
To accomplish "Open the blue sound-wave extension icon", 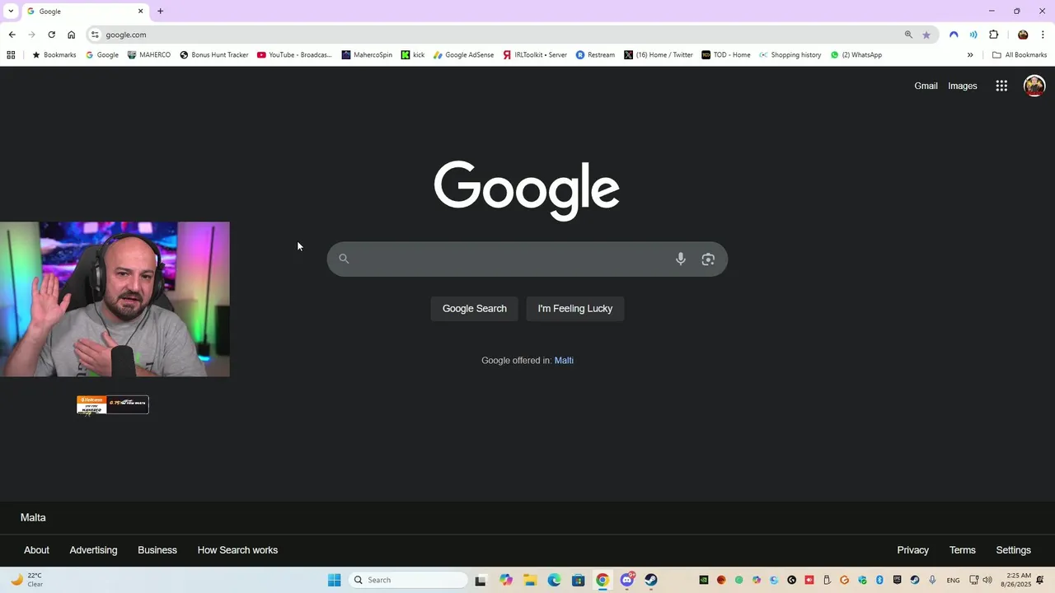I will point(973,35).
